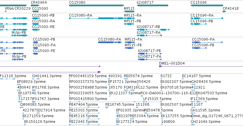Select the RC0-DA0001-130700-116-E12 label
Viewport: 243px width, 126px height.
(168, 93)
